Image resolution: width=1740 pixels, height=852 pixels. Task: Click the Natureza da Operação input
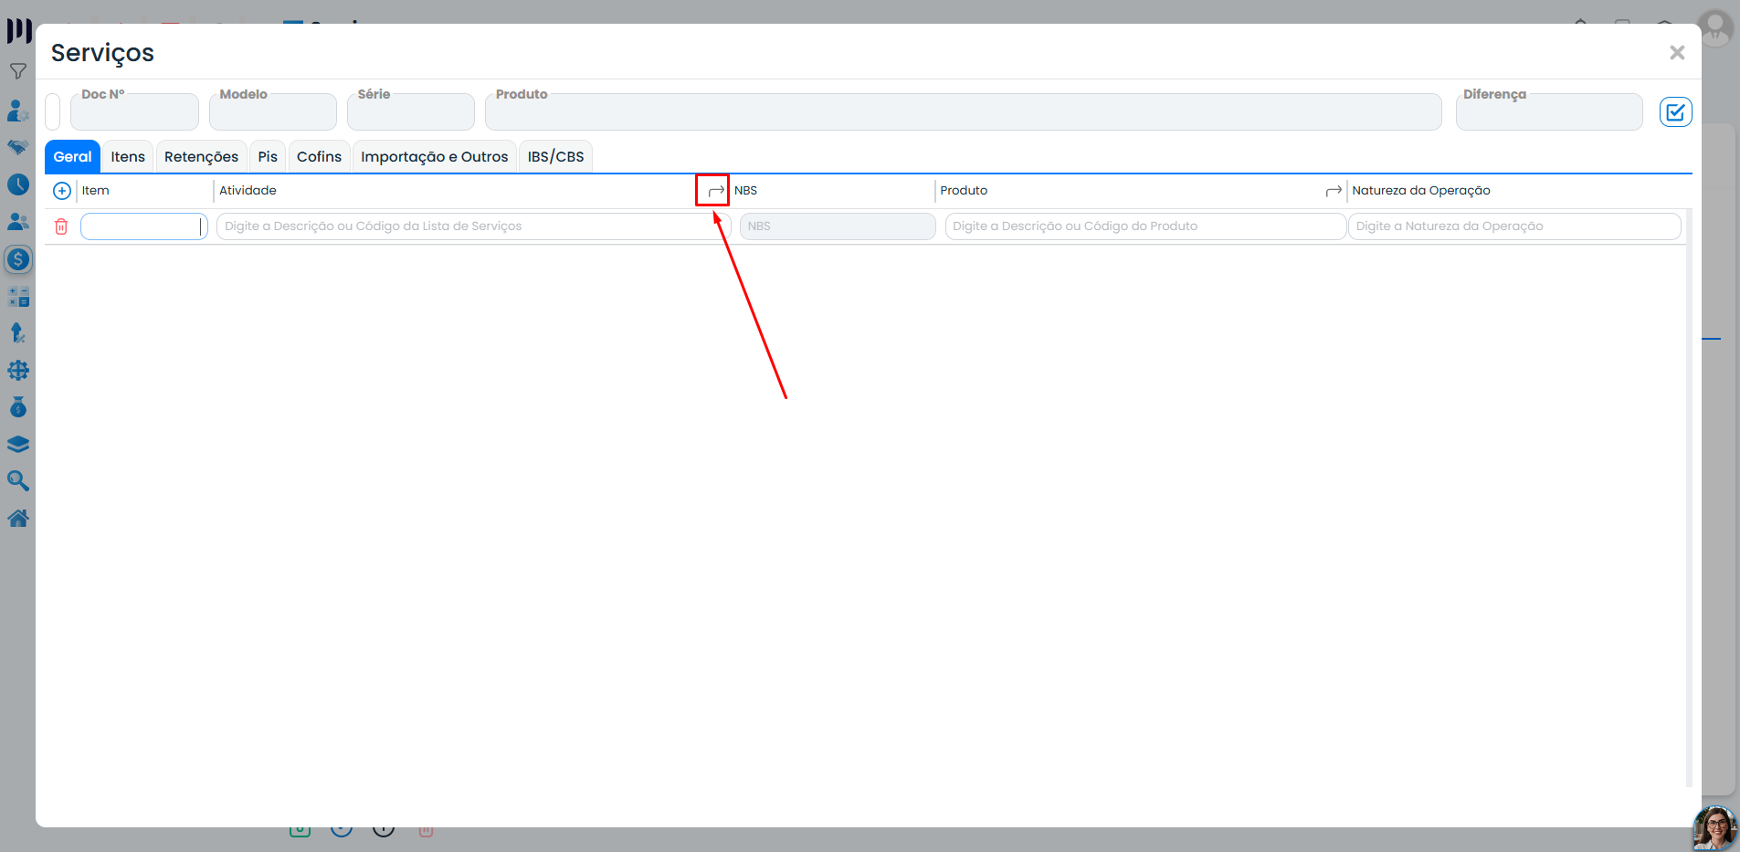coord(1514,226)
